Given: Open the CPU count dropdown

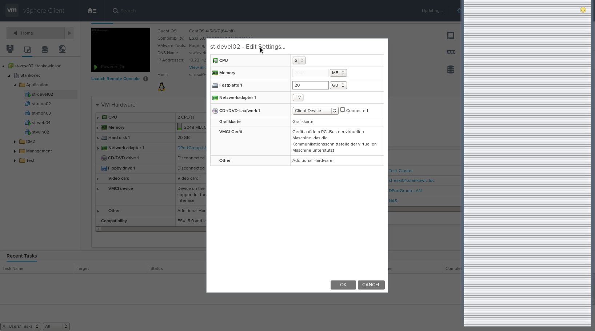Looking at the screenshot, I should tap(299, 60).
